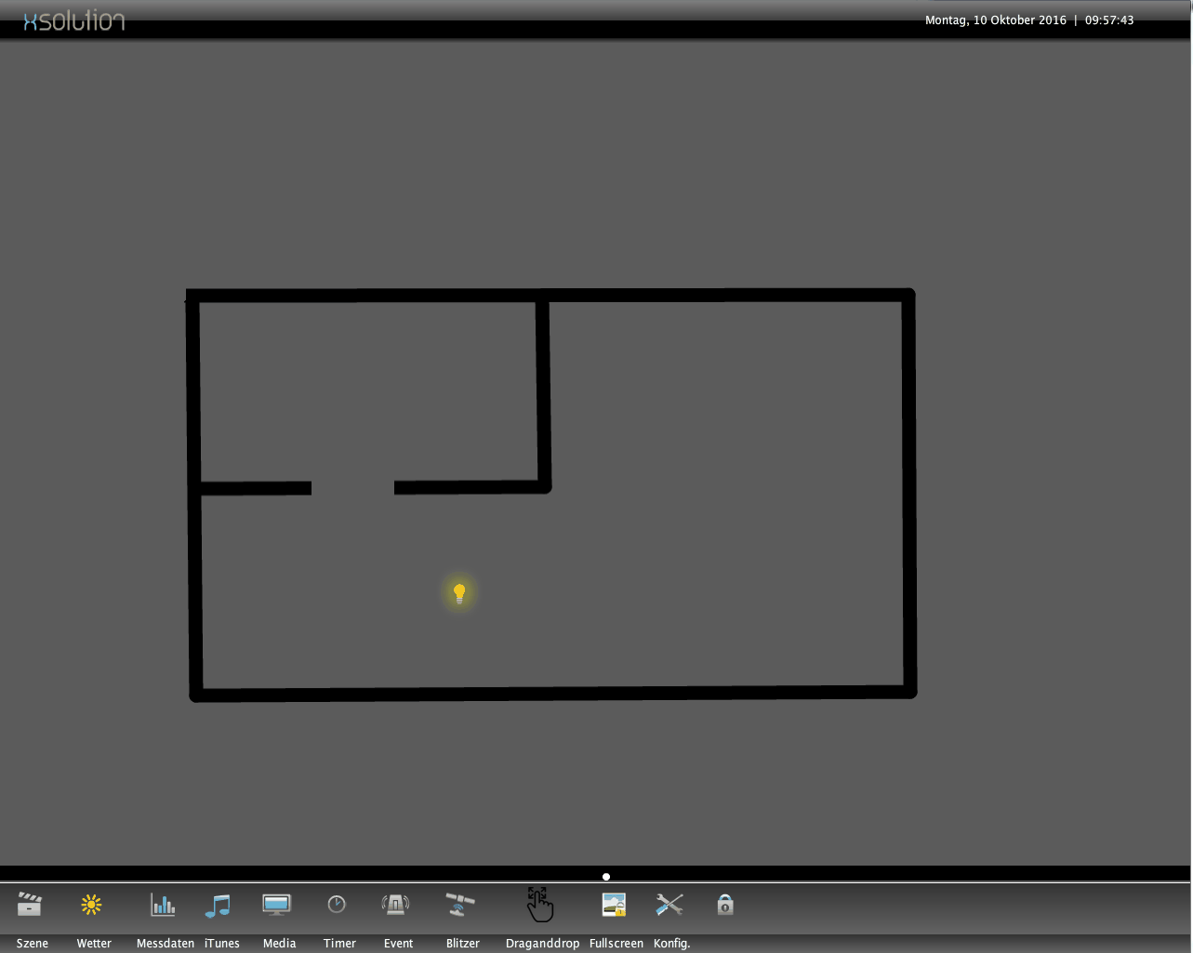The height and width of the screenshot is (953, 1193).
Task: Enter Fullscreen via the picture icon
Action: coord(614,905)
